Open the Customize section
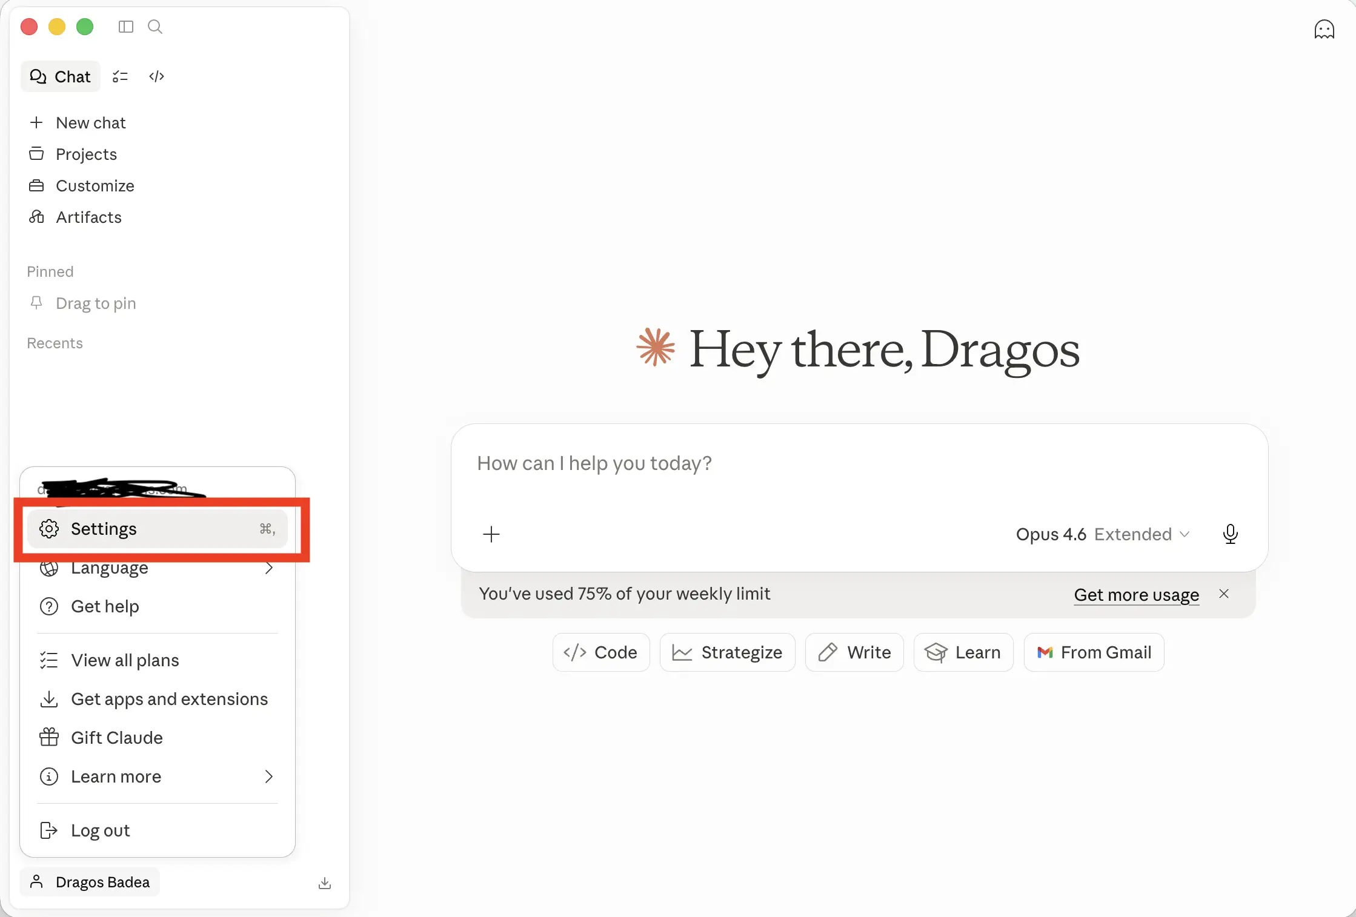The height and width of the screenshot is (917, 1356). click(95, 186)
